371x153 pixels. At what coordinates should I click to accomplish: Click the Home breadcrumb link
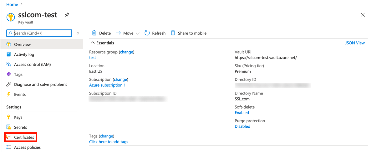[12, 4]
